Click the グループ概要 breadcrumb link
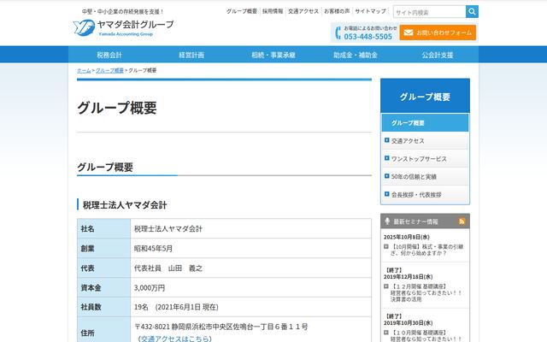Screen dimensions: 547x342 pos(109,70)
